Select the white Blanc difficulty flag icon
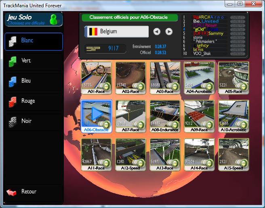This screenshot has width=265, height=208. tap(13, 42)
